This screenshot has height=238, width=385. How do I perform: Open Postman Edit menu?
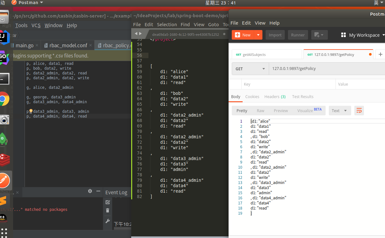(246, 23)
